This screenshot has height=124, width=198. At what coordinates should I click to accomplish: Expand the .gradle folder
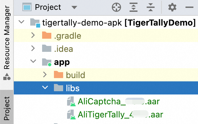point(33,35)
